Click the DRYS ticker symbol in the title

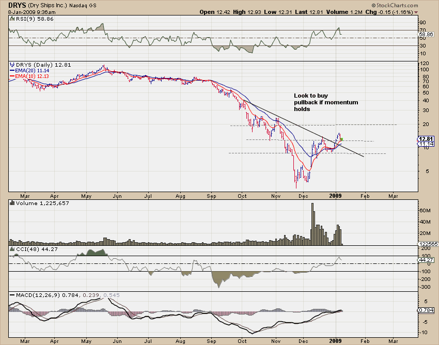[x=17, y=5]
